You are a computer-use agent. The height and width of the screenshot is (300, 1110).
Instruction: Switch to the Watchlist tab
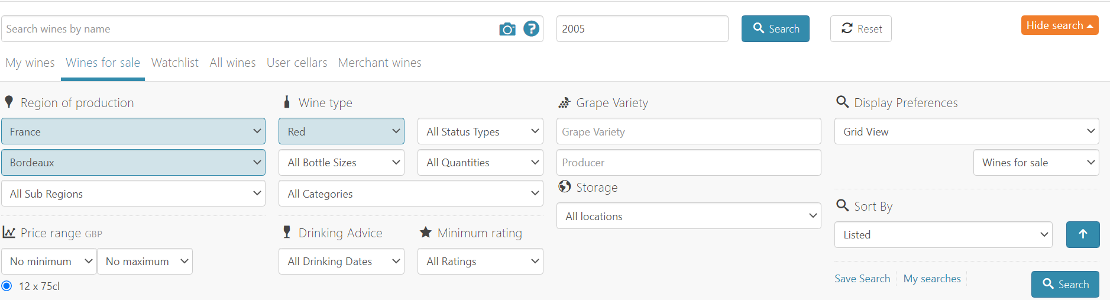point(174,63)
